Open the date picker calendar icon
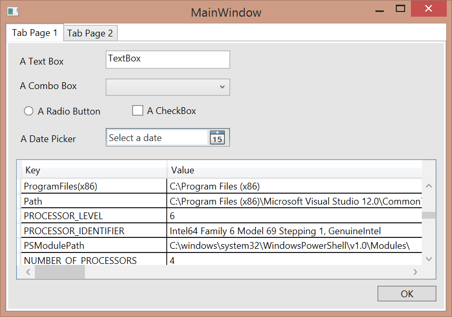This screenshot has width=452, height=317. (217, 138)
